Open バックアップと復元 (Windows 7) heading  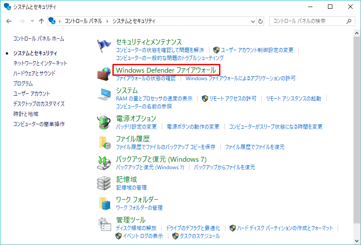pos(161,159)
